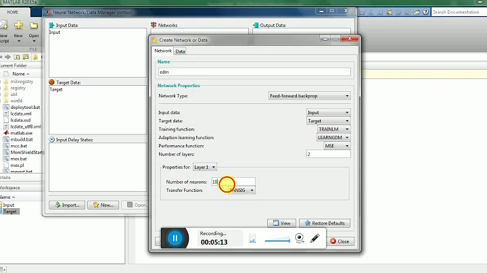Select the m3iregistry folder
Image resolution: width=487 pixels, height=273 pixels.
click(22, 82)
